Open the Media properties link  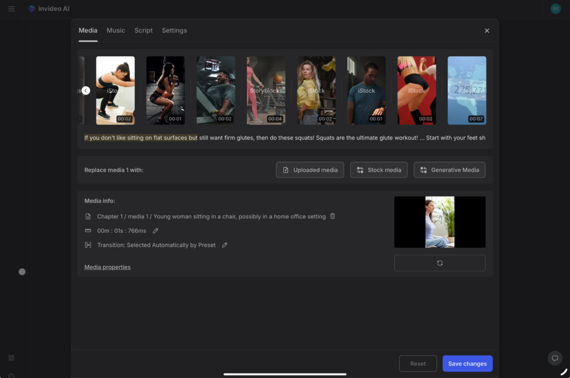(x=107, y=267)
